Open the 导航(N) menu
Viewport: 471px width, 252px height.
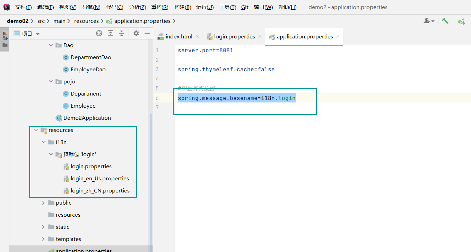pos(91,7)
